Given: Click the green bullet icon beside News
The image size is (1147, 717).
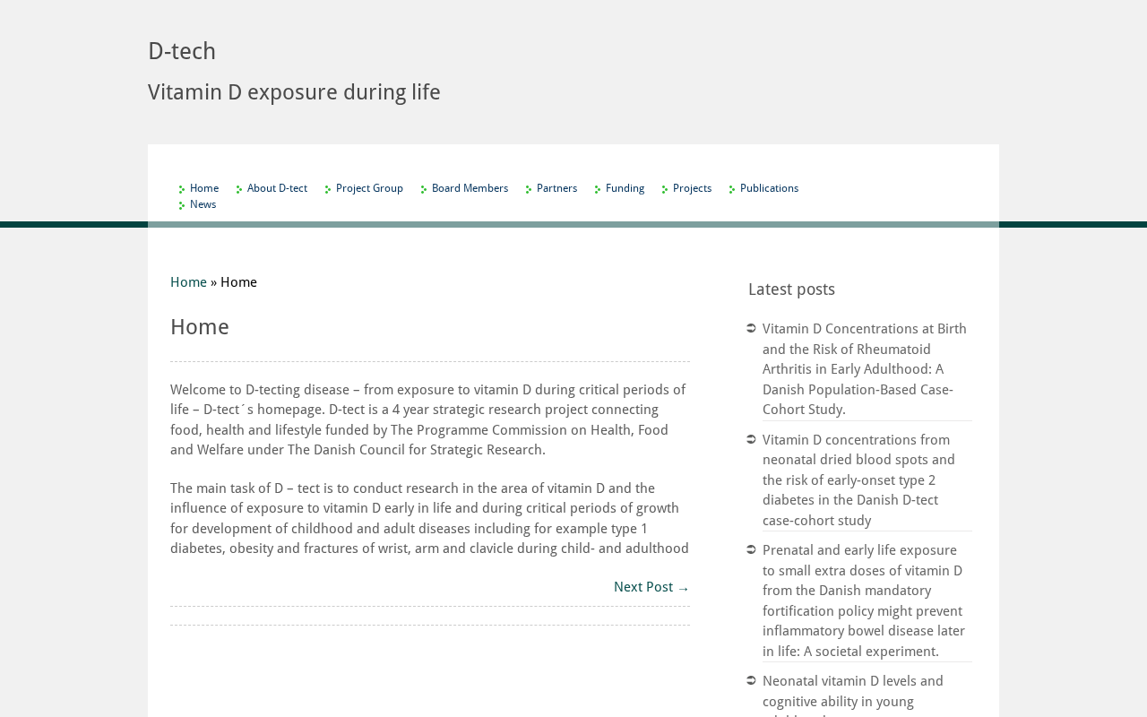Looking at the screenshot, I should tap(183, 206).
